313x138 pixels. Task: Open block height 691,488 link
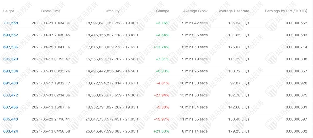[10, 83]
